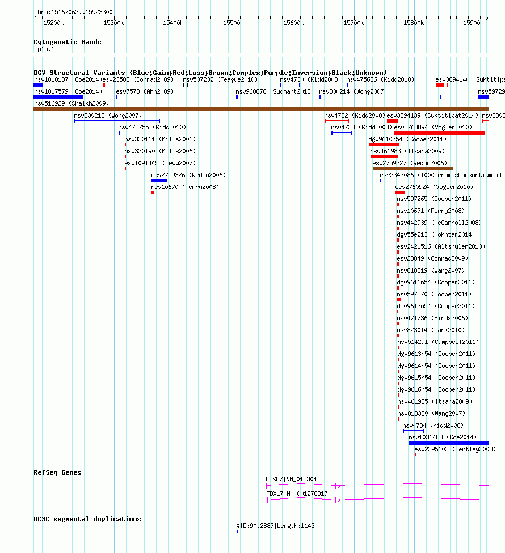This screenshot has width=505, height=553.
Task: Open nsv461985 (Itsara2009) variant
Action: (435, 402)
